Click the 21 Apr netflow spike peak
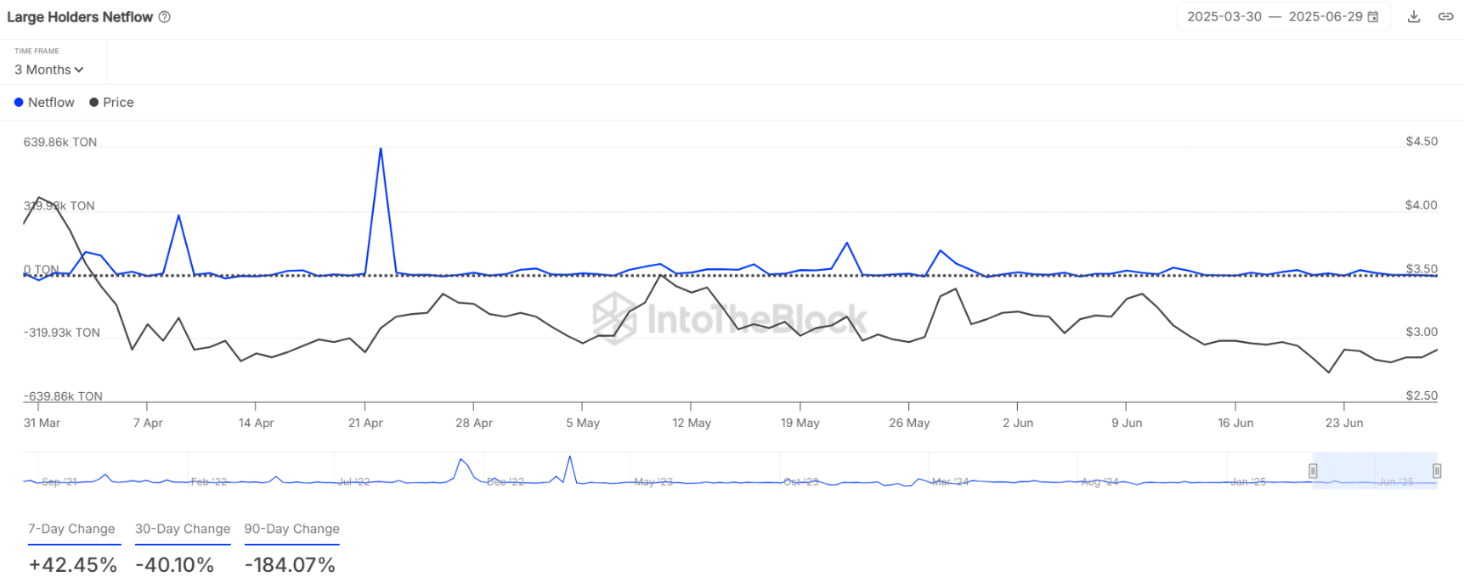This screenshot has height=583, width=1464. [x=381, y=149]
